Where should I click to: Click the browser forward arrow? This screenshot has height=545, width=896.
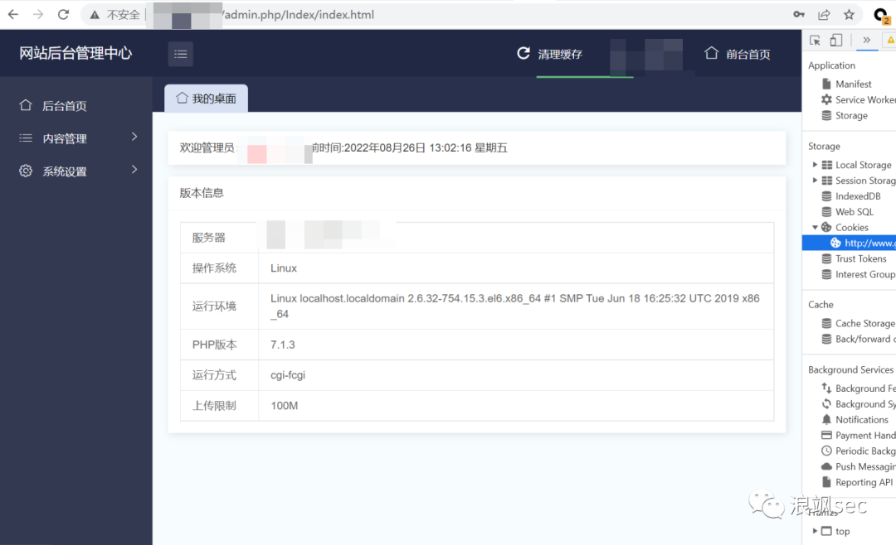pyautogui.click(x=38, y=14)
